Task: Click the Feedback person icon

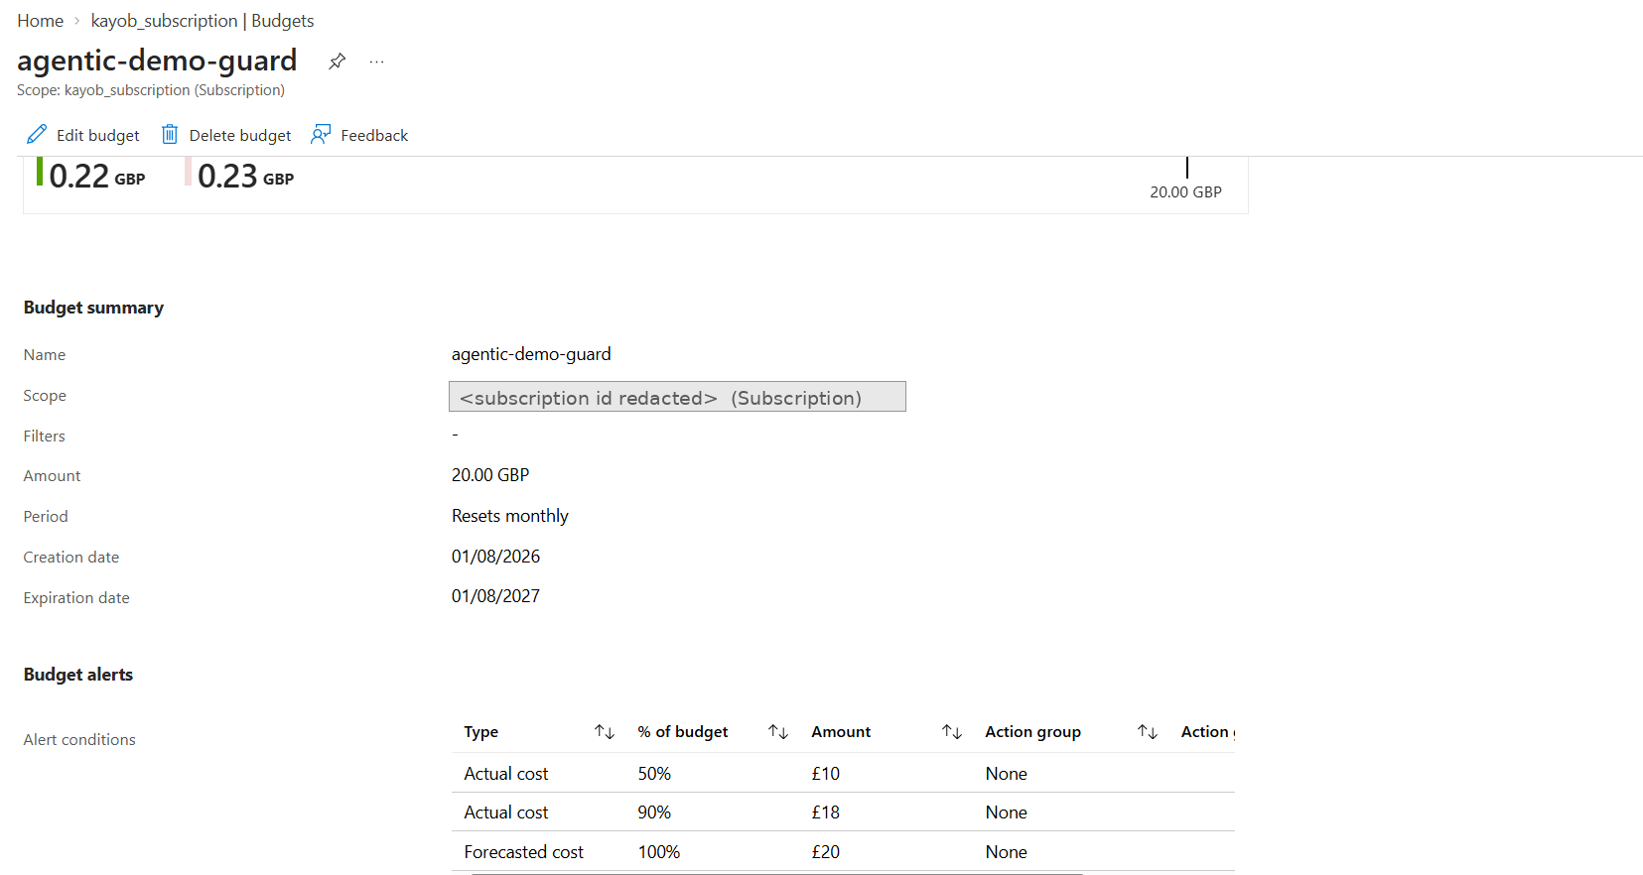Action: click(321, 134)
